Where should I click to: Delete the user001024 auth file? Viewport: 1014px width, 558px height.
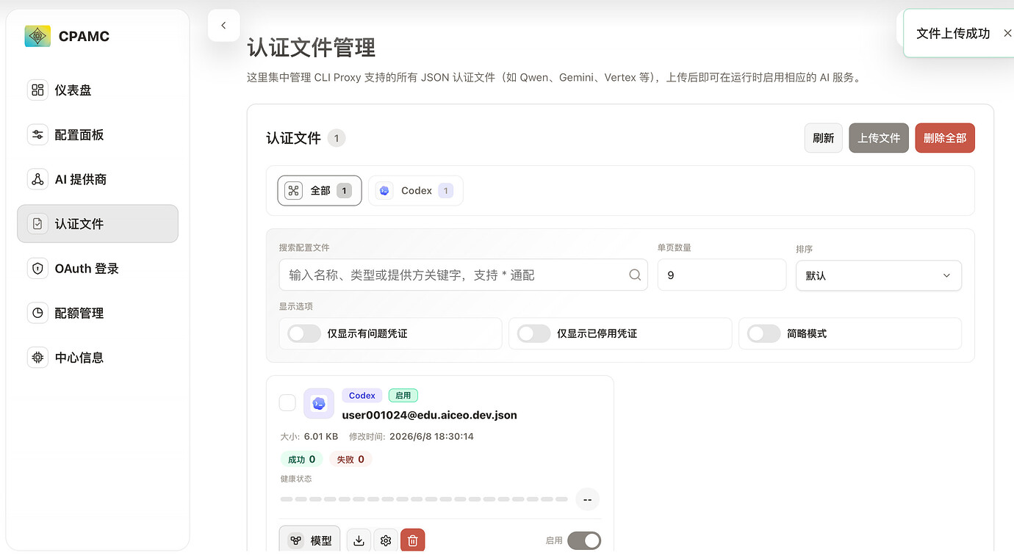click(x=413, y=541)
